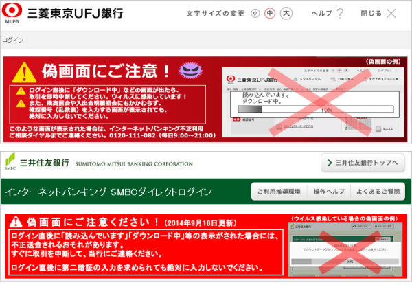This screenshot has height=285, width=412.
Task: Click the purple virus face icon
Action: tap(190, 71)
